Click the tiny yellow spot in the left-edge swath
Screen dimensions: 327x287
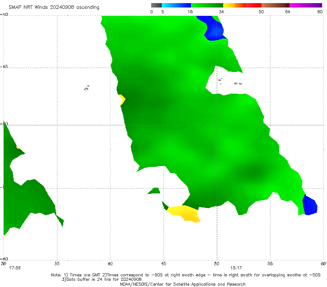coord(18,147)
